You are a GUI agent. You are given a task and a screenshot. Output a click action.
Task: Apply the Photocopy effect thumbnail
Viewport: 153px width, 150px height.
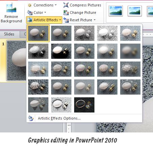pos(61,105)
